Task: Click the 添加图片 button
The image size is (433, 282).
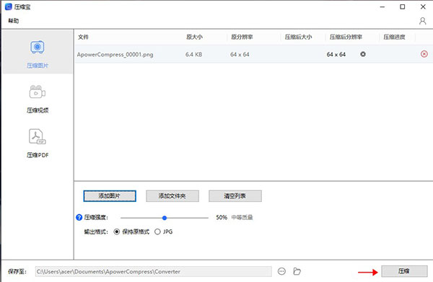Action: tap(110, 196)
